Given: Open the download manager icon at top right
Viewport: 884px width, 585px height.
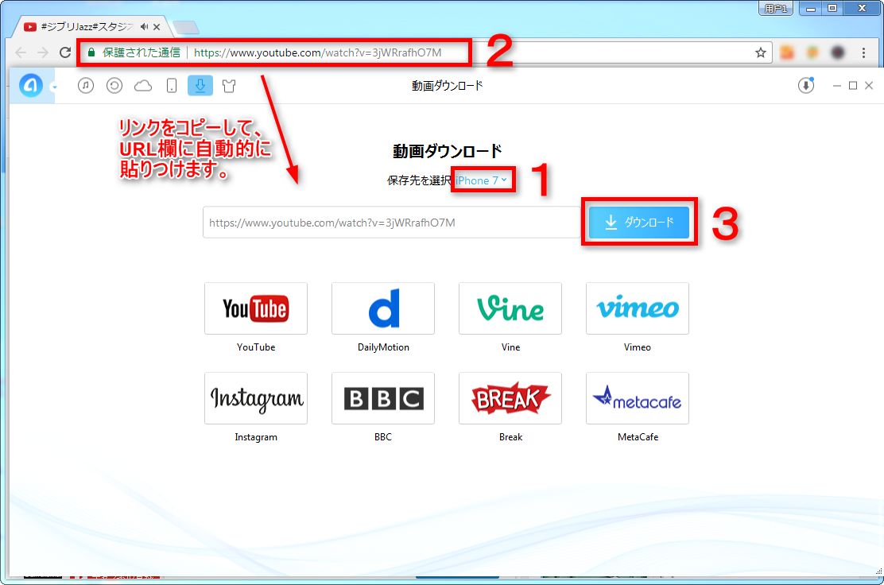Looking at the screenshot, I should tap(805, 86).
